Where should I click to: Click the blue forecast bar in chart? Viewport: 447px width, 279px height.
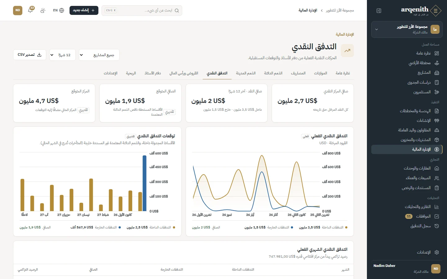coord(144,183)
